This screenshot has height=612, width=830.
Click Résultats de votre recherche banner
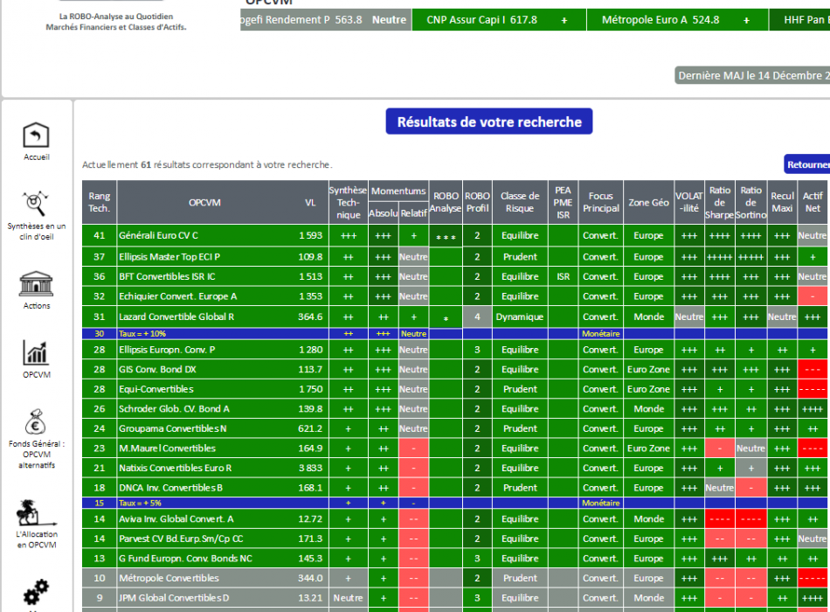489,122
